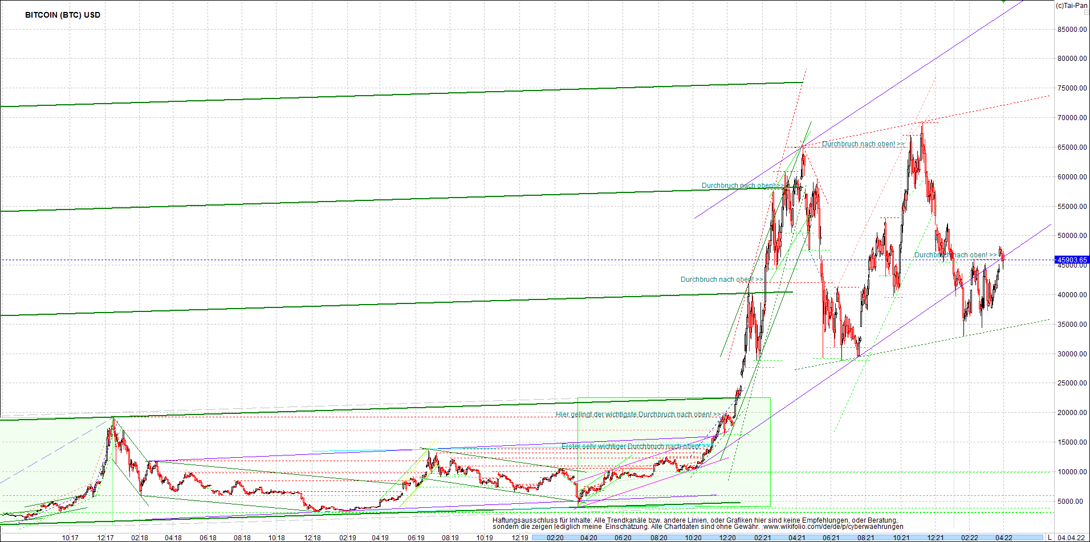This screenshot has width=1090, height=542.
Task: Click the 65000.00 price axis label
Action: 1072,147
